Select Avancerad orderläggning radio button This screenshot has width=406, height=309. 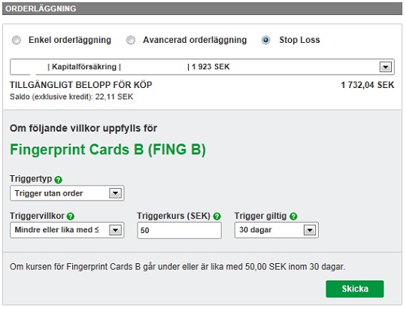click(x=131, y=40)
